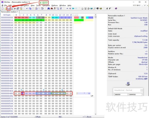This screenshot has width=149, height=118.
Task: Click the Modify Data toolbar icon
Action: [x=42, y=9]
